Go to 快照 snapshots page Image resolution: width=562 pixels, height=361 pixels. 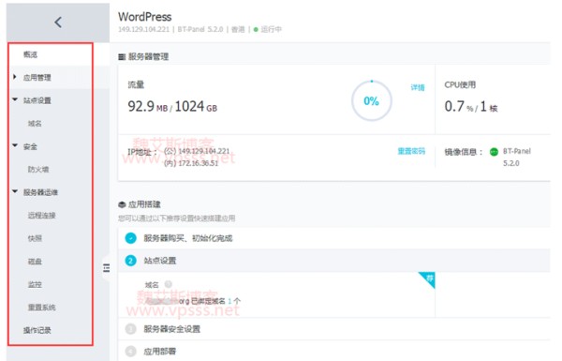click(x=35, y=238)
